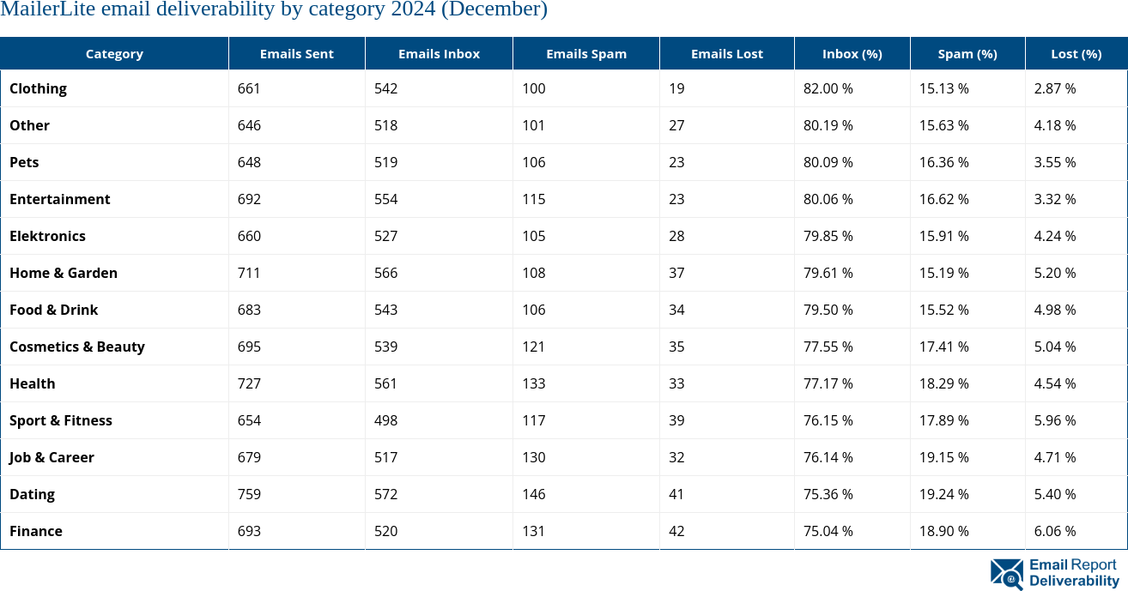Click the 76.14 % inbox value for Job & Career
This screenshot has width=1128, height=591.
click(x=828, y=457)
